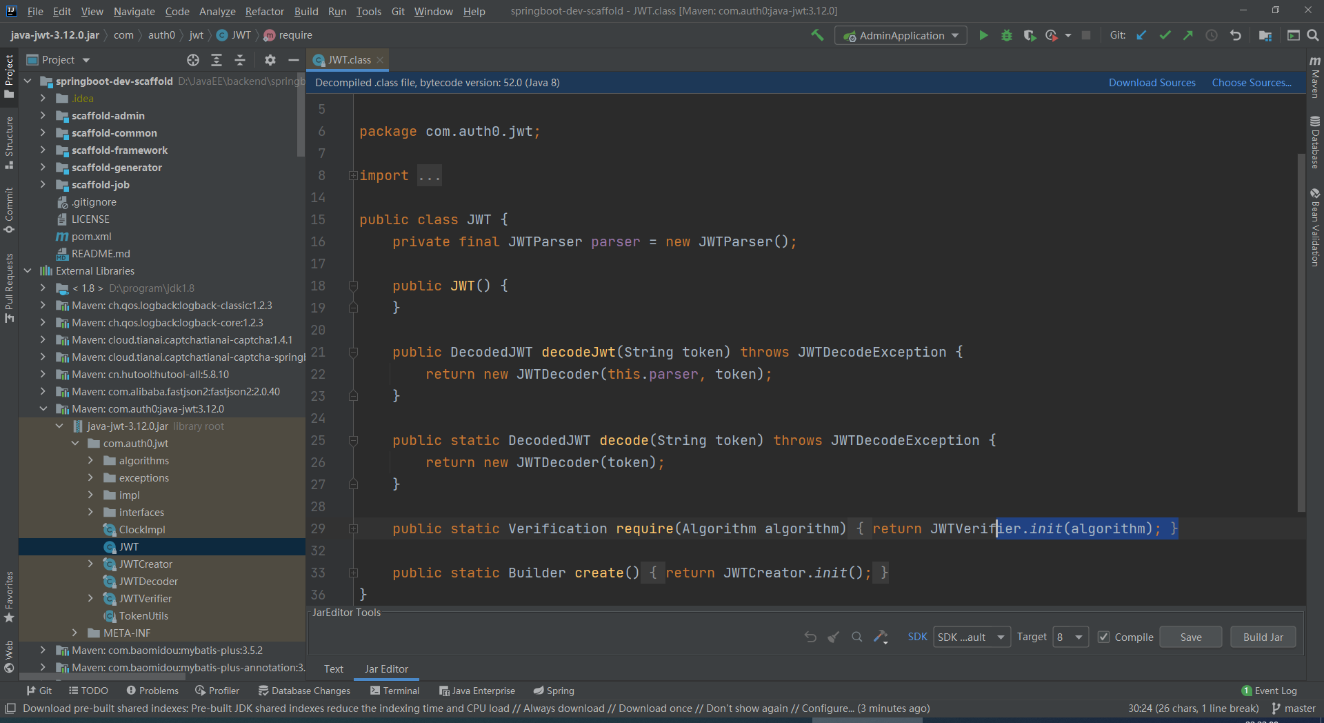Screen dimensions: 1324x723
Task: Push commits with Git green arrow
Action: (x=1187, y=35)
